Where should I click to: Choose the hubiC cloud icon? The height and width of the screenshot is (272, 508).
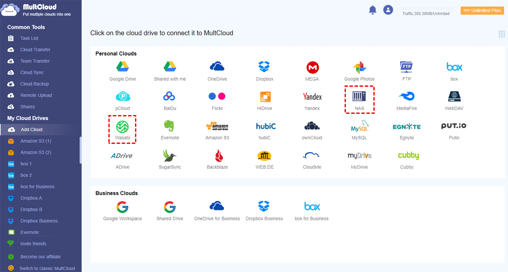(x=266, y=126)
